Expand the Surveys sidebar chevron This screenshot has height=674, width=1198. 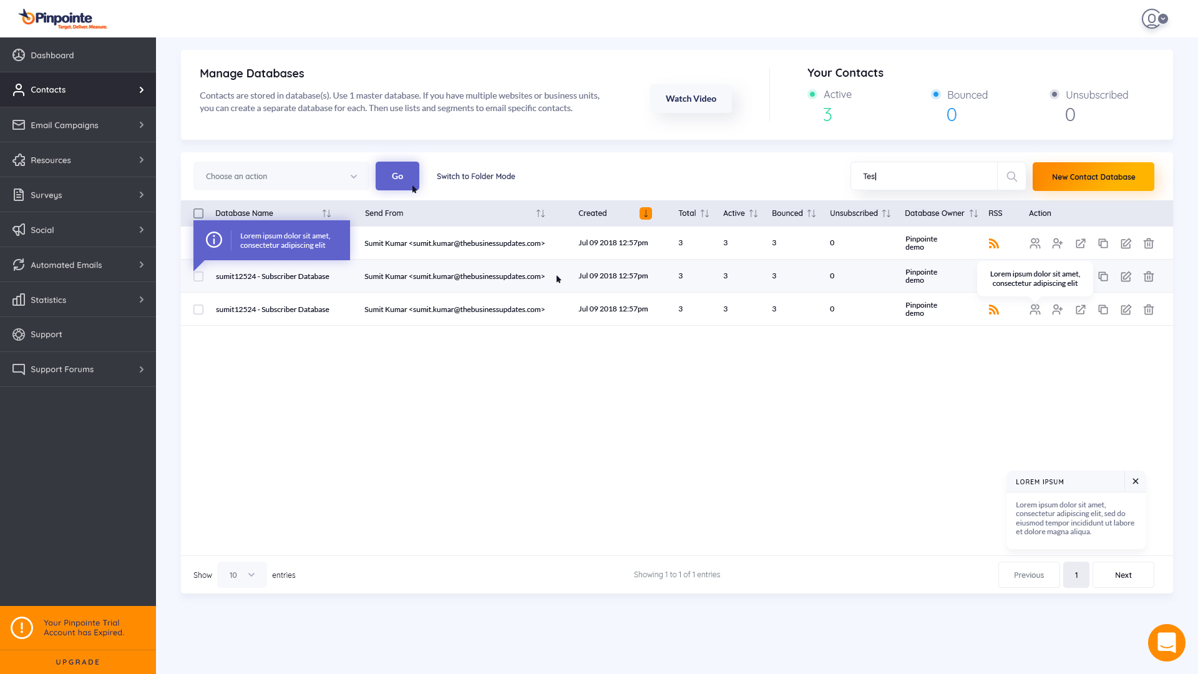click(142, 195)
